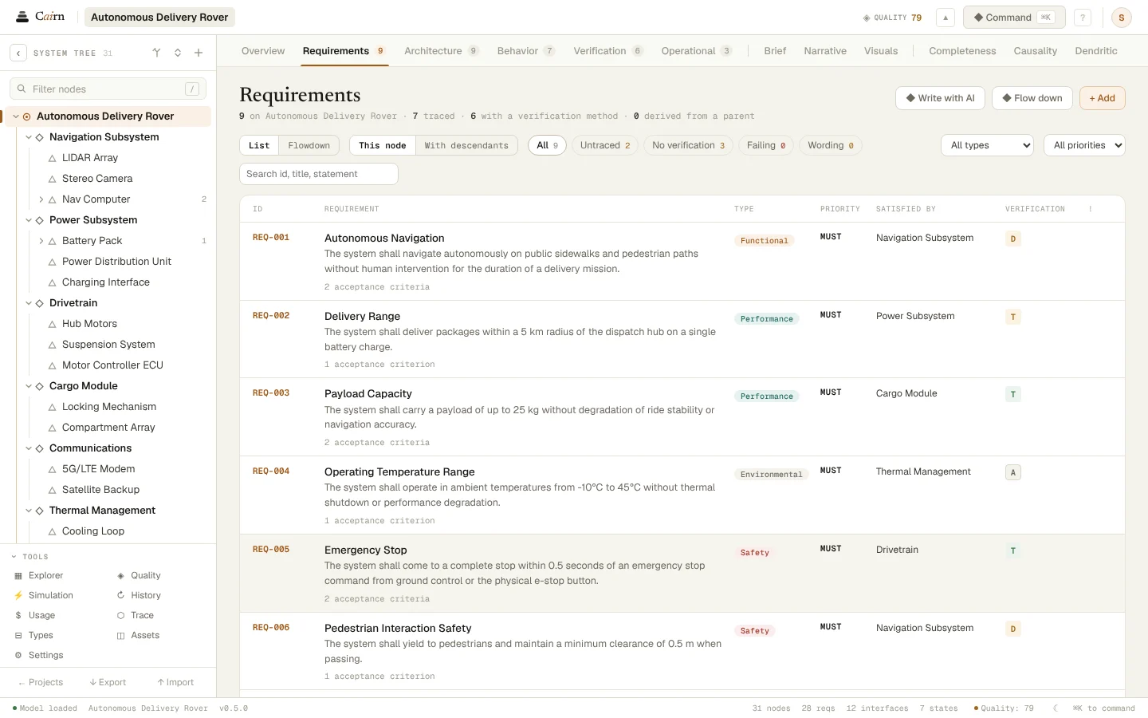
Task: Click the Flow down button
Action: [1032, 98]
